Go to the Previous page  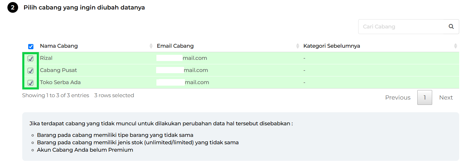point(398,97)
